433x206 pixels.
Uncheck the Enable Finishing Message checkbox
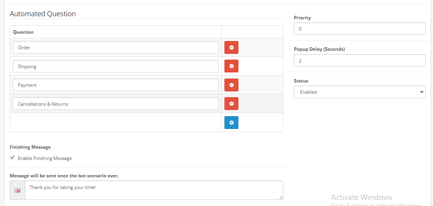click(12, 158)
